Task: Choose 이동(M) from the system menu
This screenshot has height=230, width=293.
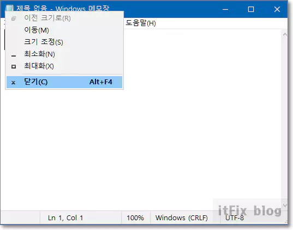Action: [64, 30]
